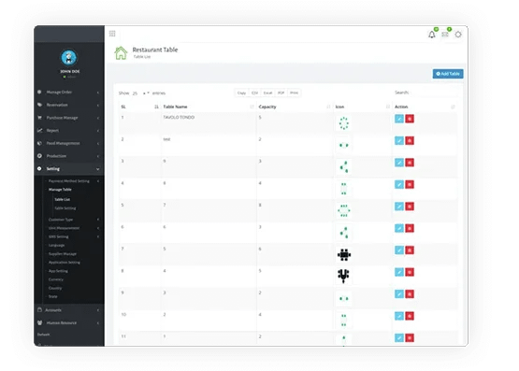This screenshot has width=519, height=371.
Task: Toggle the sidebar grid menu icon
Action: click(112, 34)
